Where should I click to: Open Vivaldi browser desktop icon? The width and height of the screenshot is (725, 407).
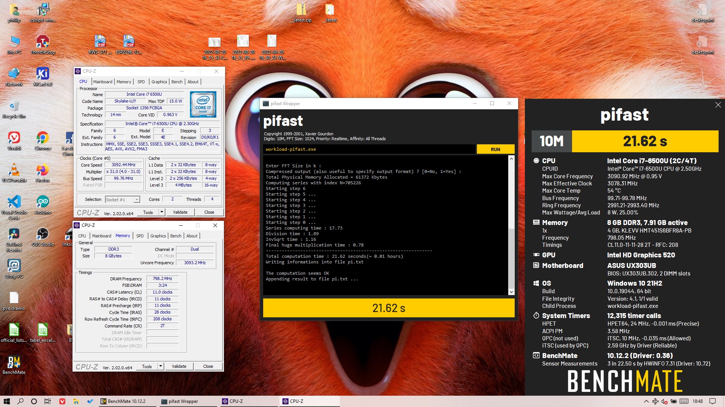(x=14, y=141)
